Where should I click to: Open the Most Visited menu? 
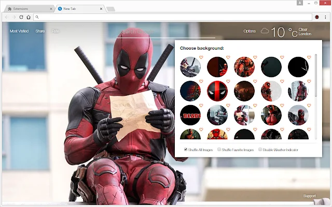[19, 31]
